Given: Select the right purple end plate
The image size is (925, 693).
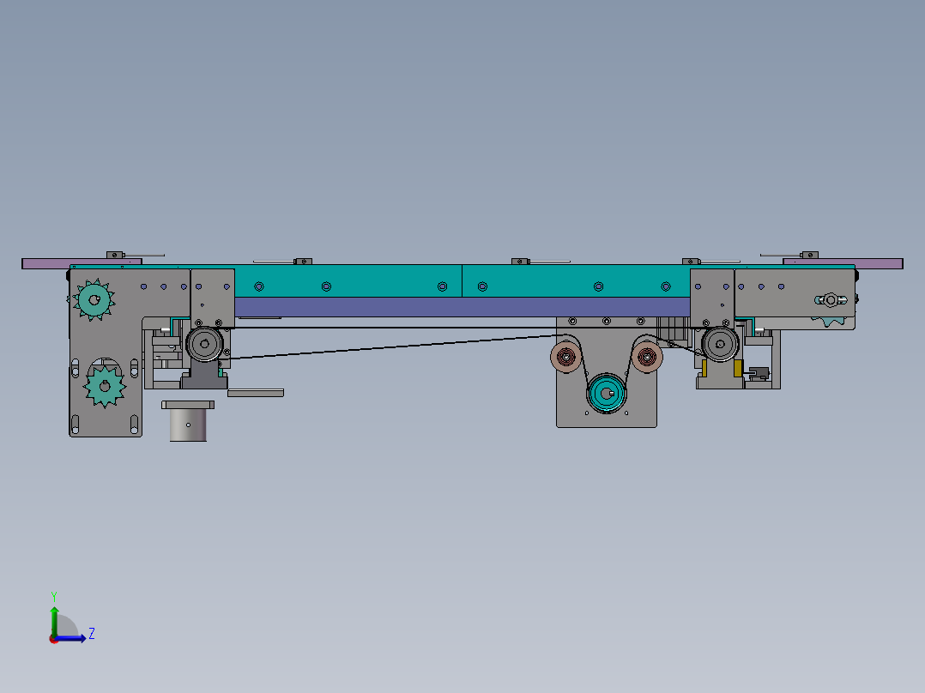Looking at the screenshot, I should coord(843,263).
